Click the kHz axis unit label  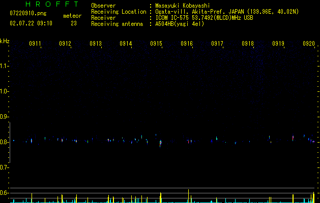click(5, 41)
